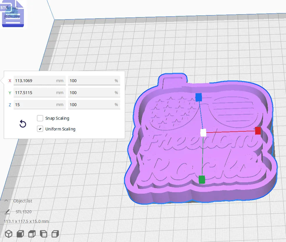Click the Z value field showing 15

(x=40, y=104)
